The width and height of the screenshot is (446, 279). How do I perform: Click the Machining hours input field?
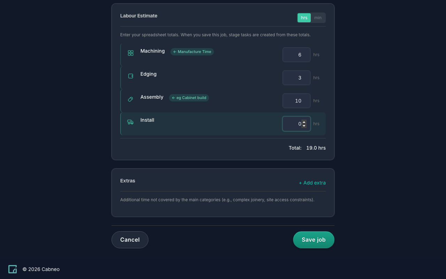(x=296, y=55)
